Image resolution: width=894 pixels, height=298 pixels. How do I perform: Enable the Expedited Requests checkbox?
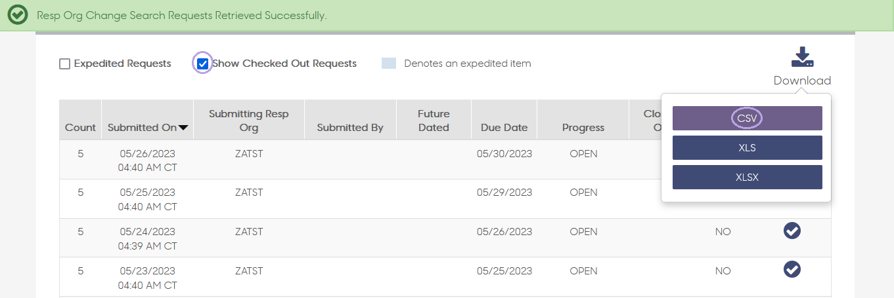[x=64, y=64]
